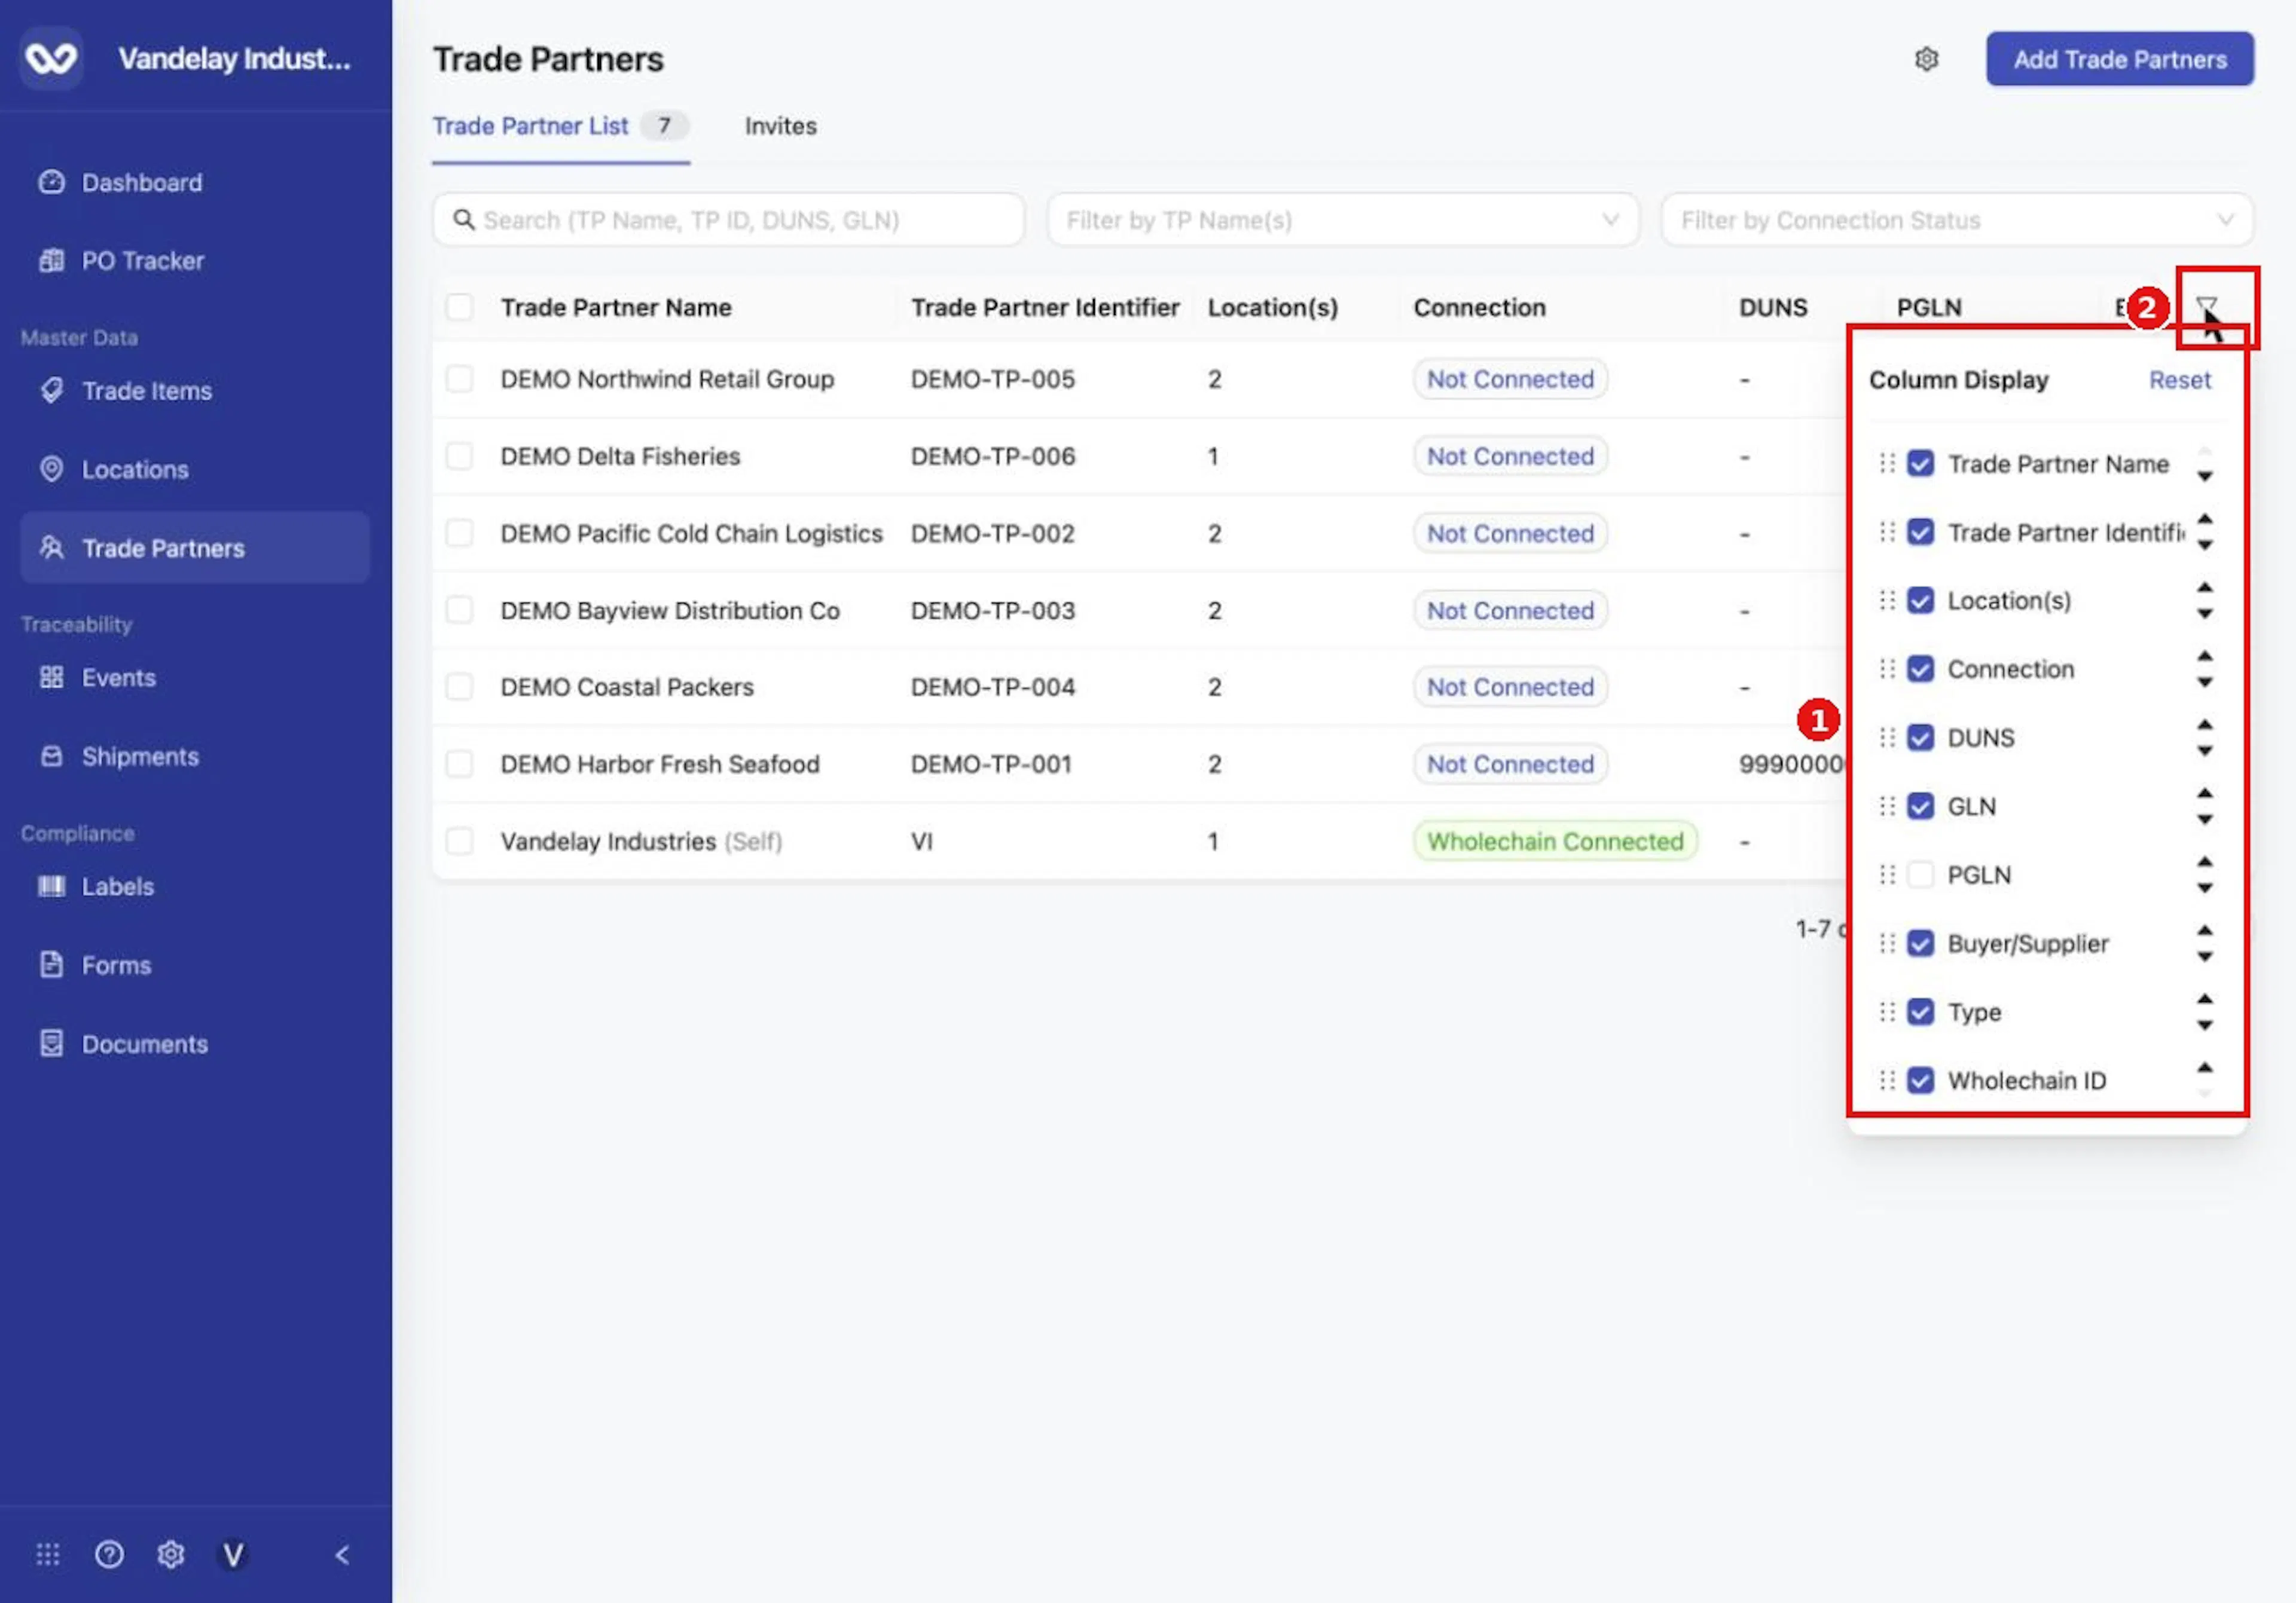Click the Vandelay Industries logo icon
Image resolution: width=2296 pixels, height=1603 pixels.
click(51, 58)
